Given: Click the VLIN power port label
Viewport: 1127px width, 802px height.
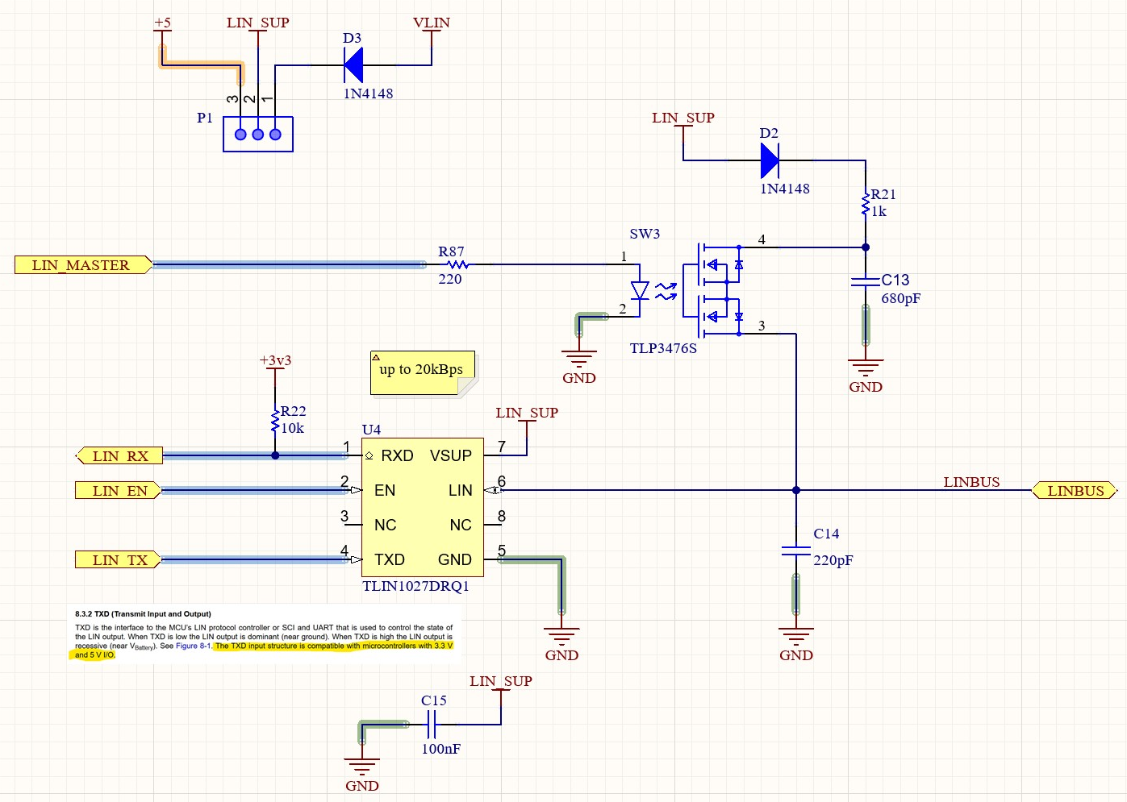Looking at the screenshot, I should tap(432, 23).
